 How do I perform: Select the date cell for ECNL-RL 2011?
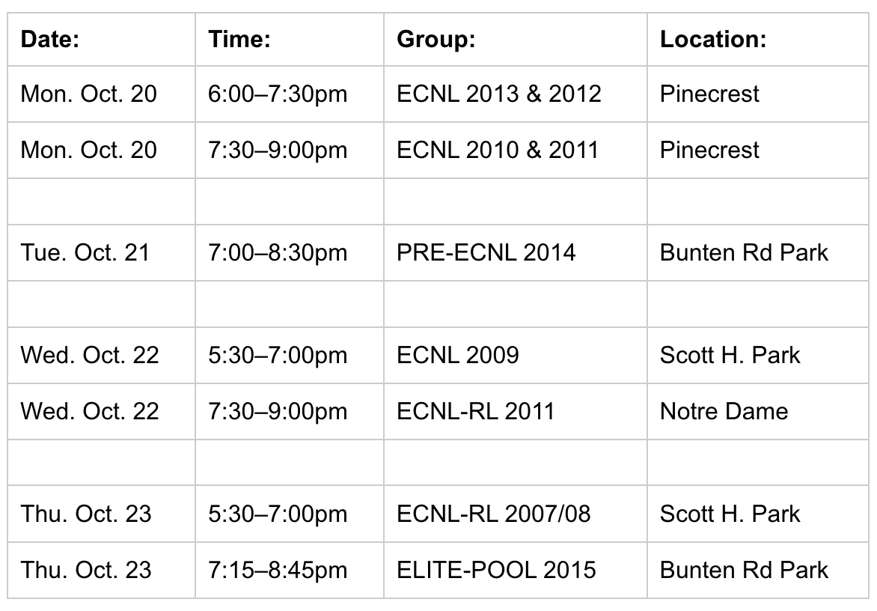[x=90, y=411]
